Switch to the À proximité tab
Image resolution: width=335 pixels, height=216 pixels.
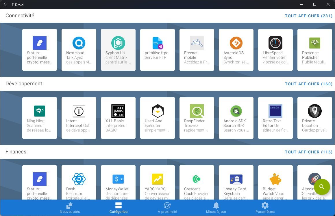167,208
